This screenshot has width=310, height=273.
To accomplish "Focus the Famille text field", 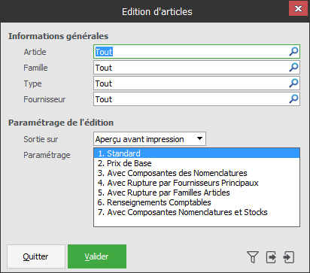I will [x=191, y=68].
